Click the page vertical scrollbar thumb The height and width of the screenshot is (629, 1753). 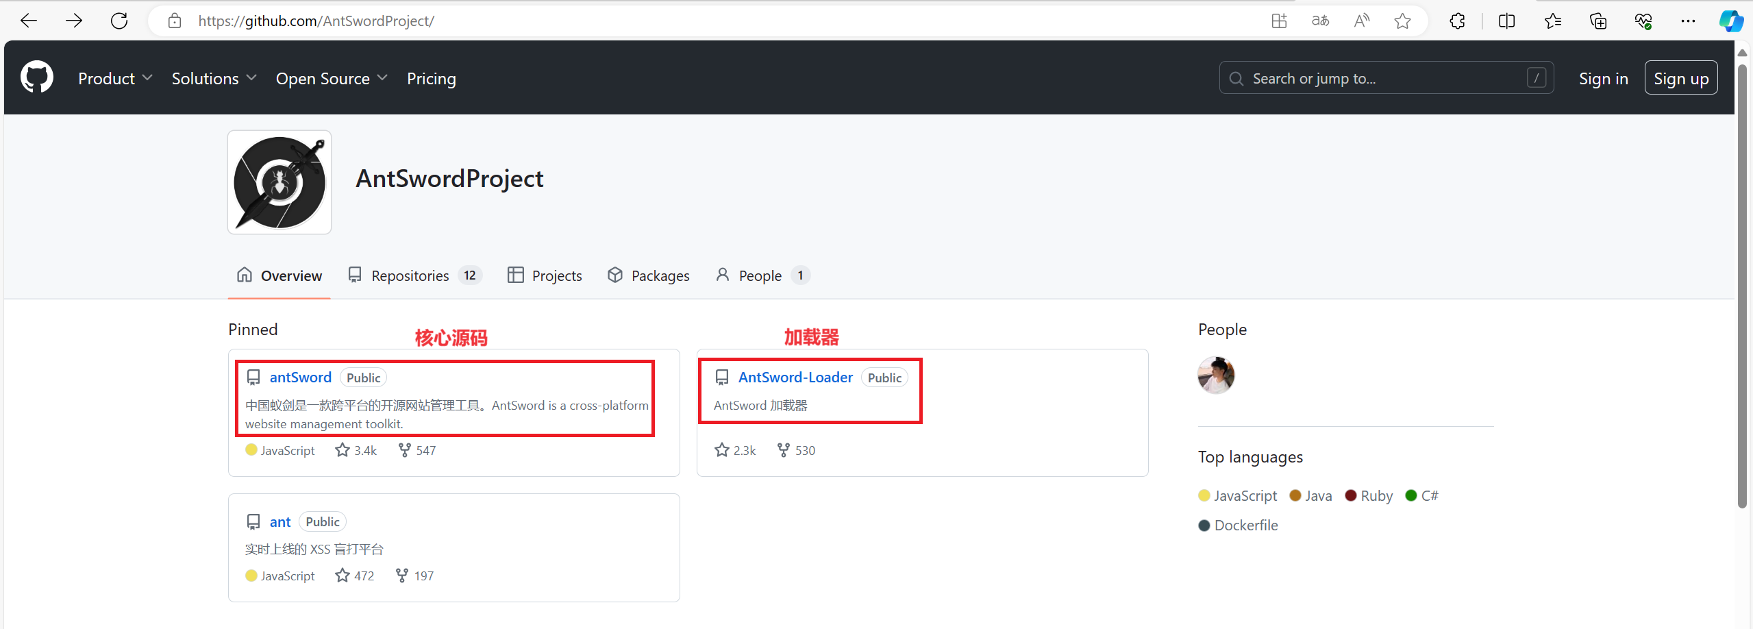(1743, 286)
